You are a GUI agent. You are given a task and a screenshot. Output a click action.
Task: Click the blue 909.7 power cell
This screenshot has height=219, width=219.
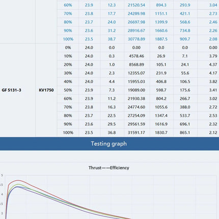click(x=185, y=39)
